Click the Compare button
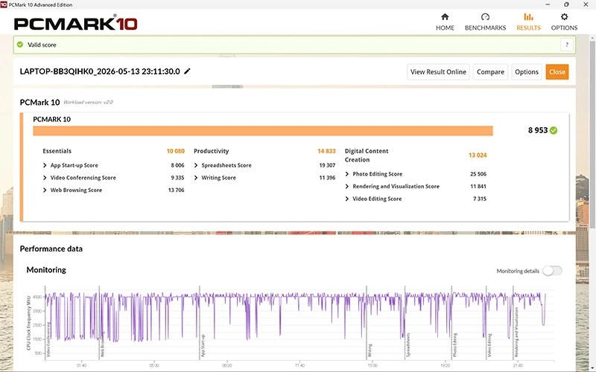 point(490,71)
